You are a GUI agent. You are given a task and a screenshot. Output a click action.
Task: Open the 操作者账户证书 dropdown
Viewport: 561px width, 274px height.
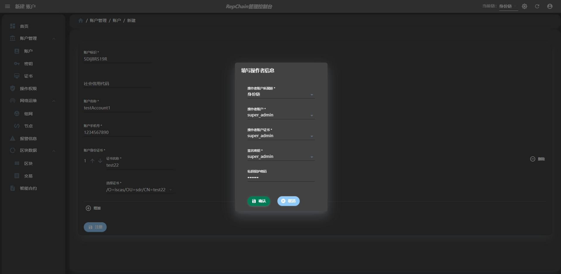tap(281, 136)
